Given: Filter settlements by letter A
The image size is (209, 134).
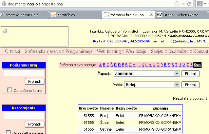Looking at the screenshot, I should click(x=100, y=65).
